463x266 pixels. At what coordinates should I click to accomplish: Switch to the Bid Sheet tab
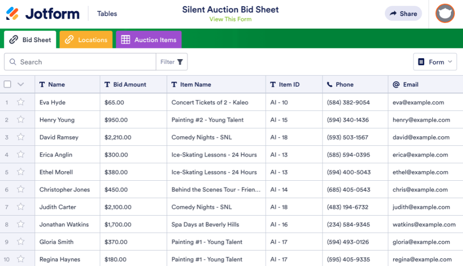pyautogui.click(x=30, y=40)
